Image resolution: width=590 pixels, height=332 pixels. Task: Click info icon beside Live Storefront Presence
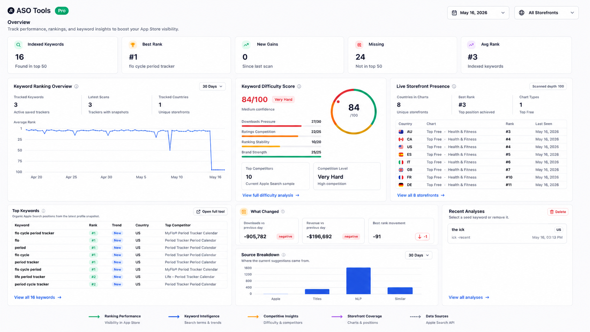(x=454, y=86)
